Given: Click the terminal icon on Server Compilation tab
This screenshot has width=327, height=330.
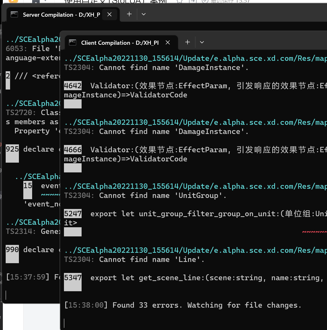Looking at the screenshot, I should (x=14, y=14).
